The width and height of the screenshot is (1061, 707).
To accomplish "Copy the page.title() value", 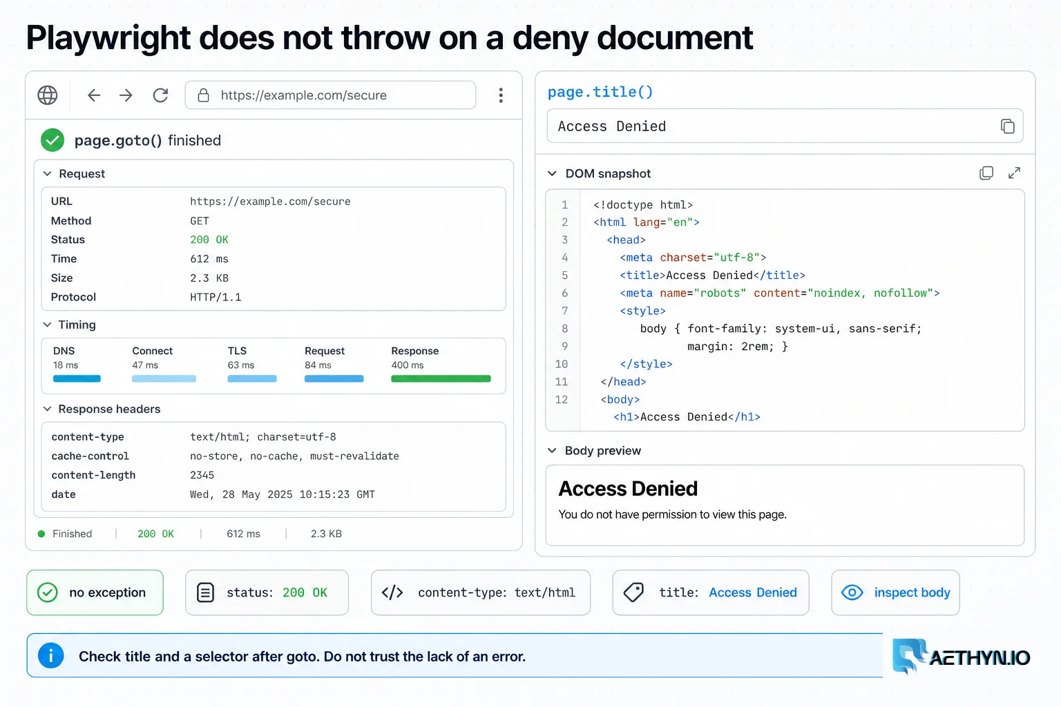I will [x=1008, y=126].
